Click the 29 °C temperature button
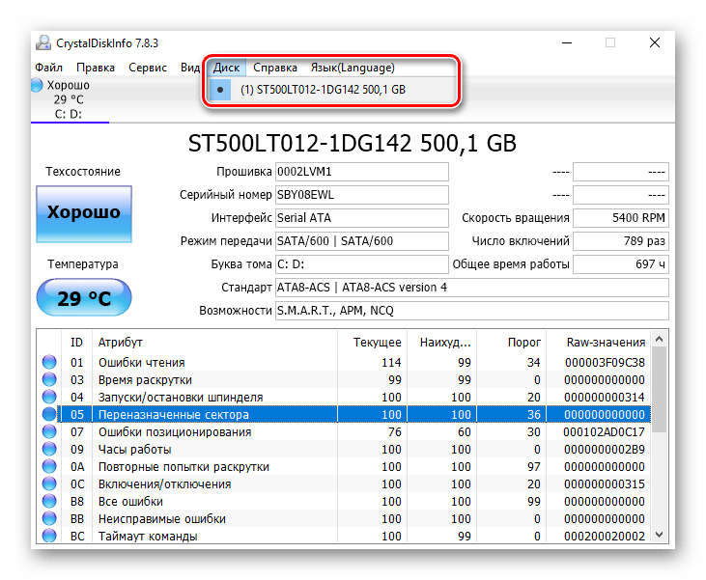The image size is (706, 580). 84,297
